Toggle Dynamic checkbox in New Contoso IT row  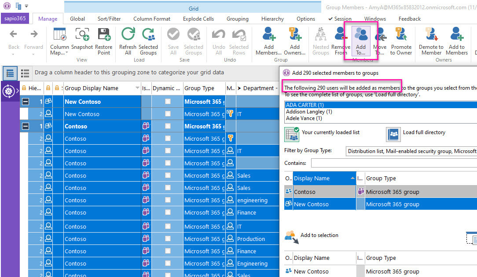coord(168,114)
